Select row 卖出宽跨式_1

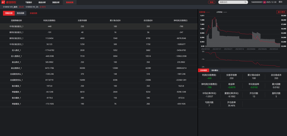(99, 68)
